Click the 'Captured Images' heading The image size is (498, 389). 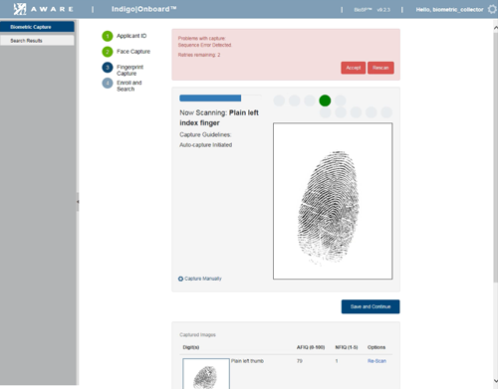197,334
